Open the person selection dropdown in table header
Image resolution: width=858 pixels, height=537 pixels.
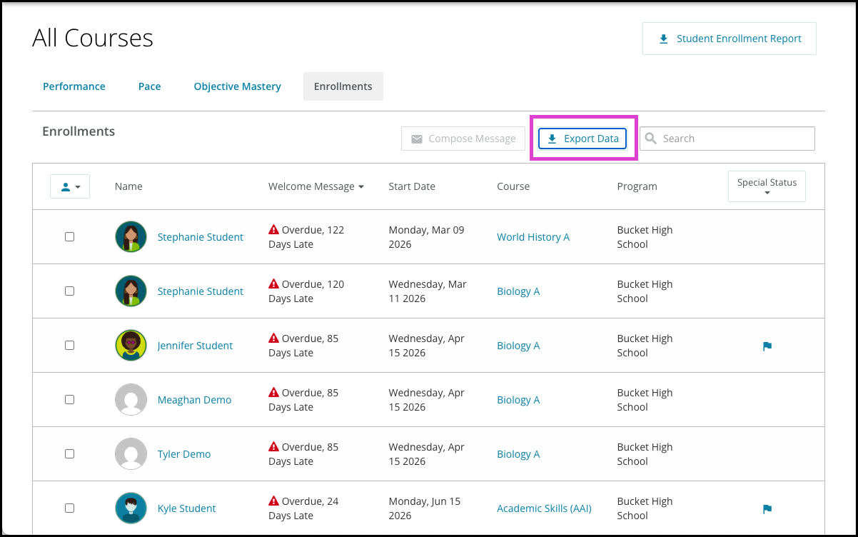(70, 186)
